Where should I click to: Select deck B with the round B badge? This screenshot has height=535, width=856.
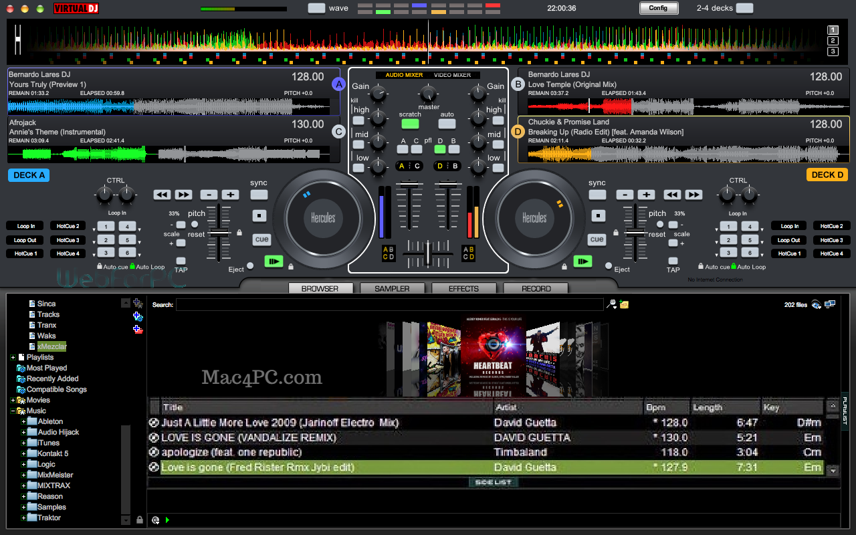point(517,84)
